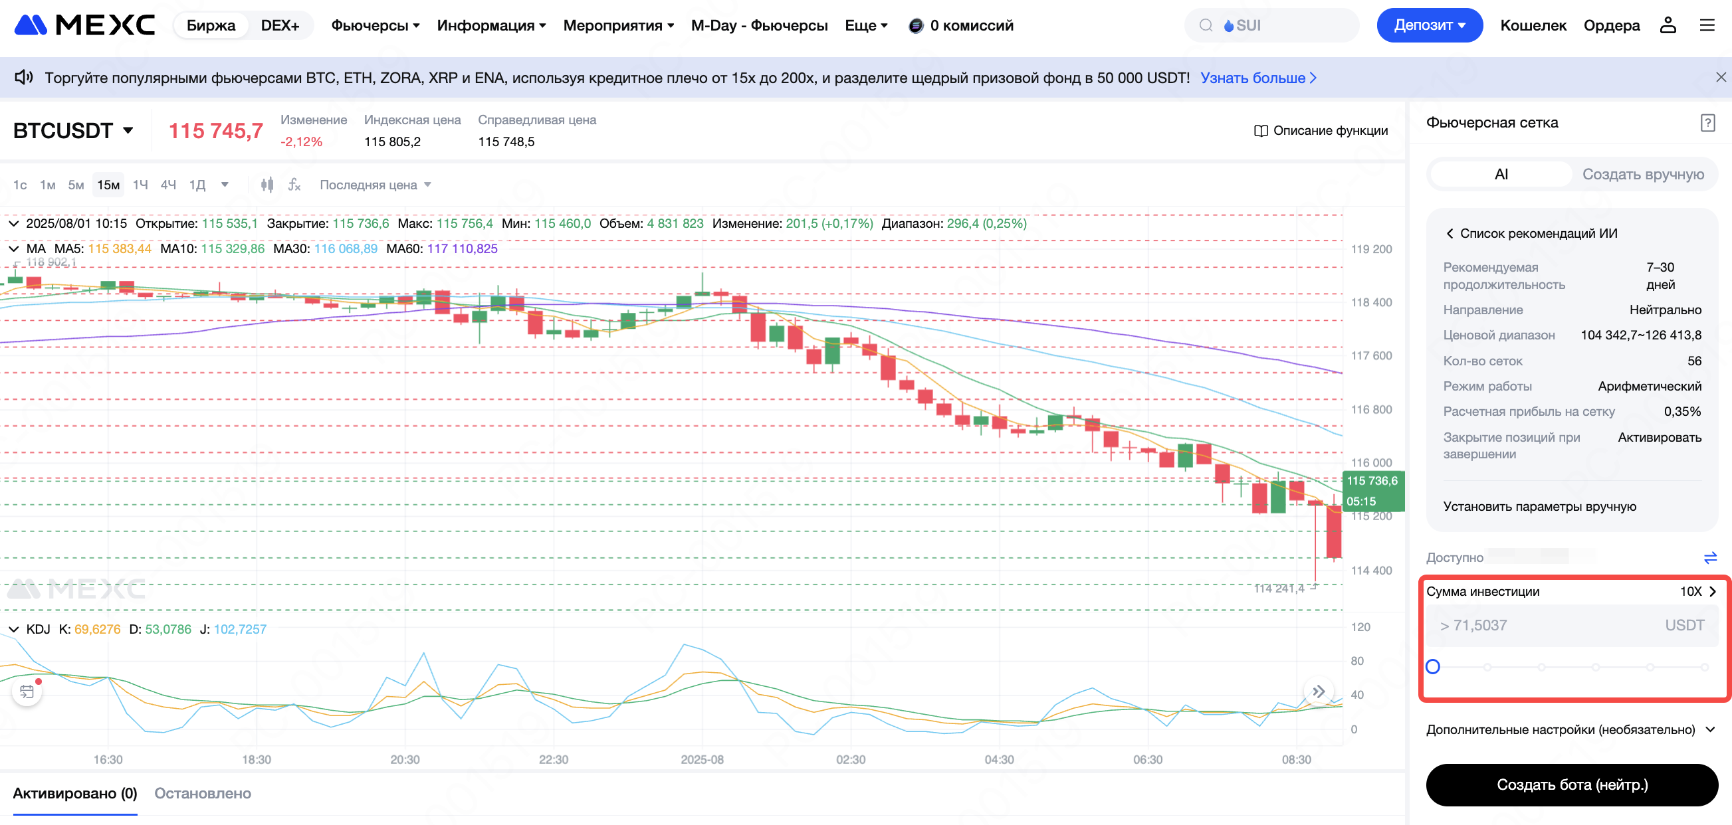Image resolution: width=1732 pixels, height=825 pixels.
Task: Click the 0 комиссий link
Action: coord(971,25)
